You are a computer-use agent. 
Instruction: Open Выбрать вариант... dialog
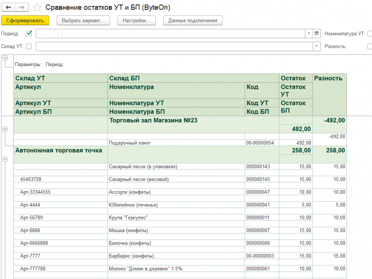click(83, 20)
